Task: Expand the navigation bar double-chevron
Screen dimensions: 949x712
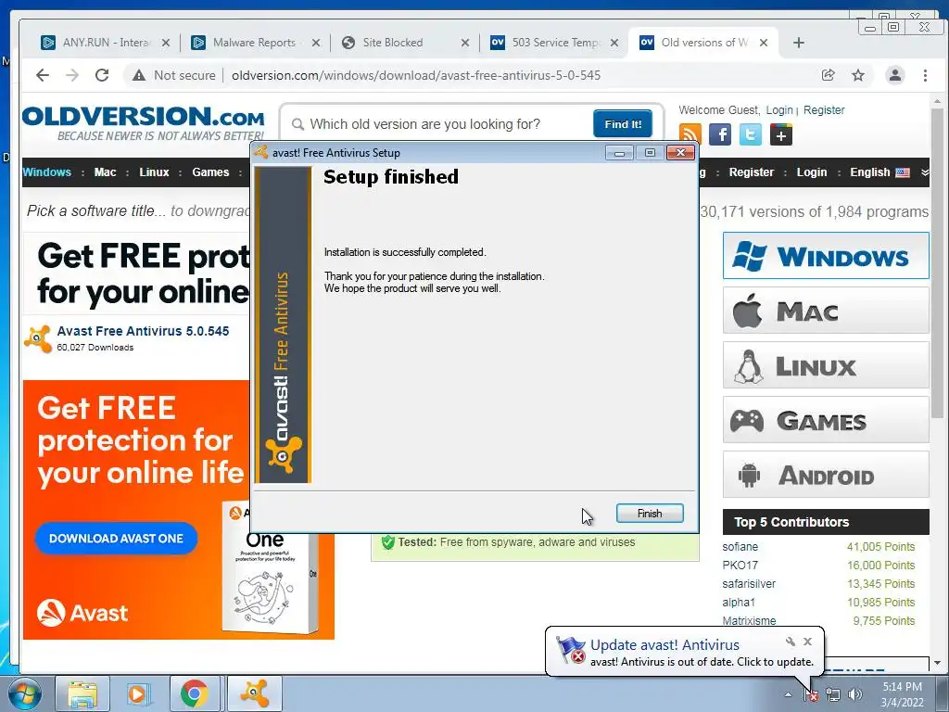Action: coord(924,172)
